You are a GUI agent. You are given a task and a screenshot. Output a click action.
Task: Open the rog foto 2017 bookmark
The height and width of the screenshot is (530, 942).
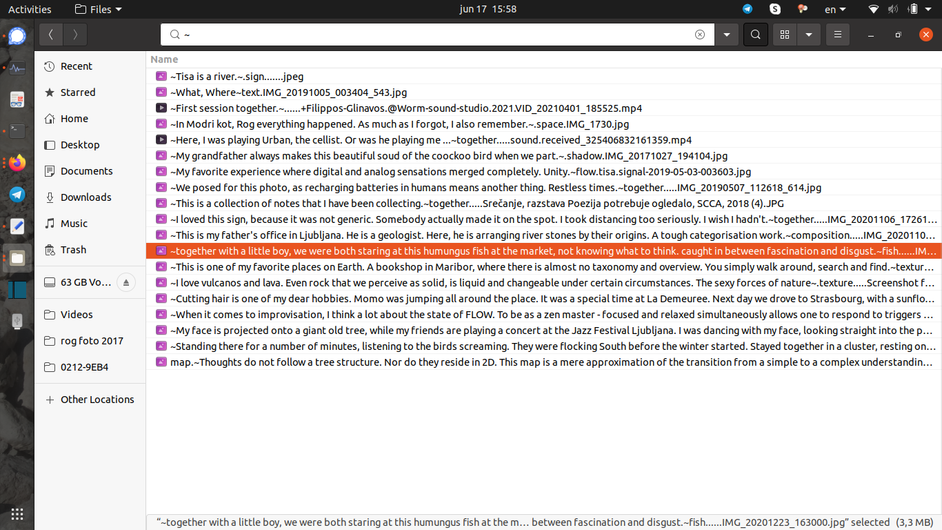click(x=90, y=341)
